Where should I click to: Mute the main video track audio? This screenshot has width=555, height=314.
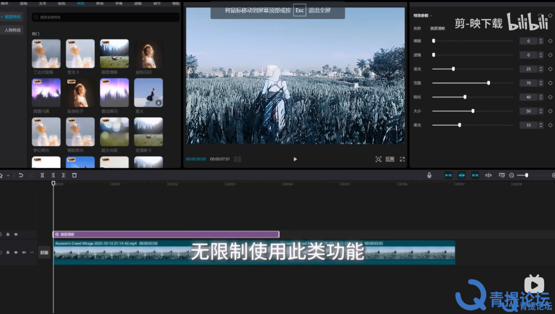click(24, 252)
